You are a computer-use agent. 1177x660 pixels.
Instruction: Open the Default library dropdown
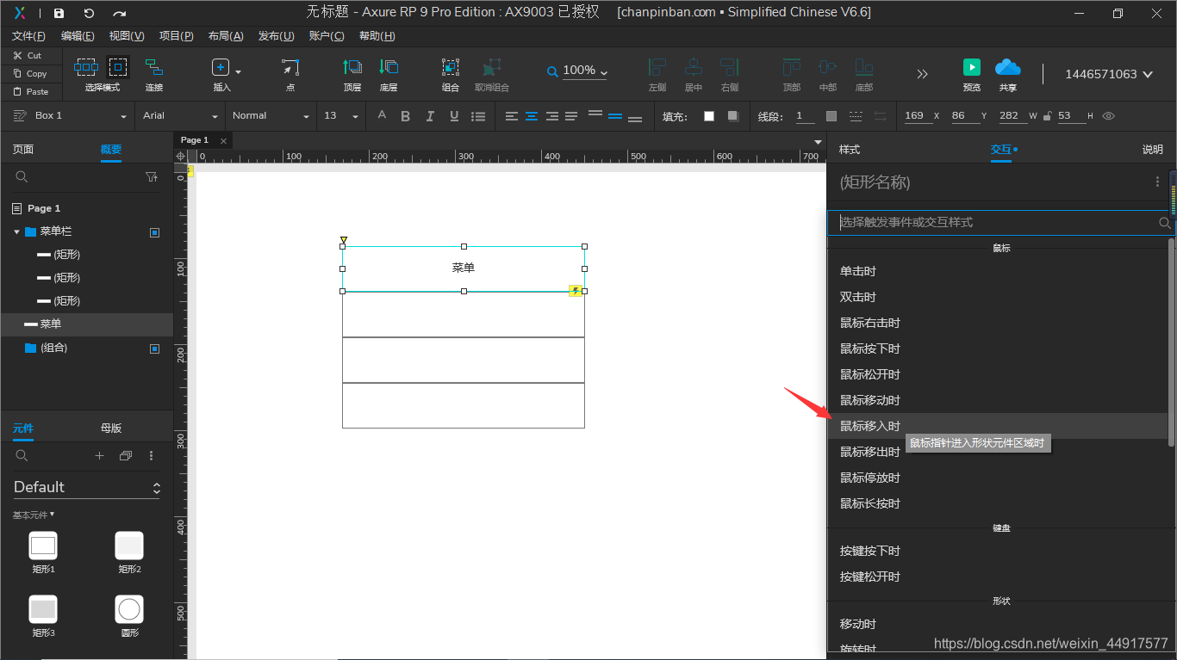[87, 487]
